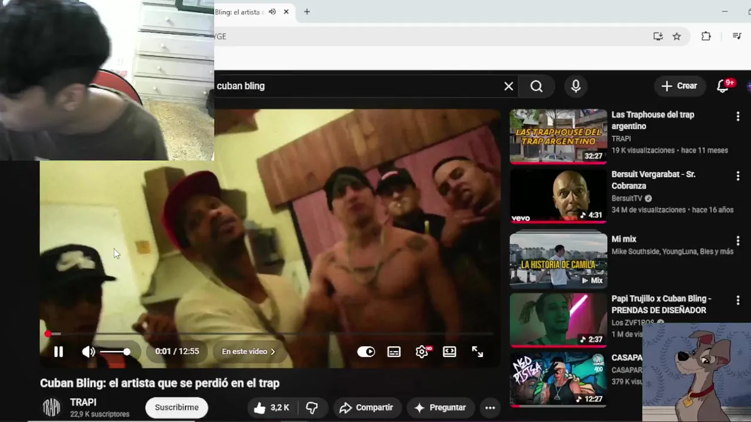Open more actions below the video
This screenshot has height=422, width=751.
[490, 407]
